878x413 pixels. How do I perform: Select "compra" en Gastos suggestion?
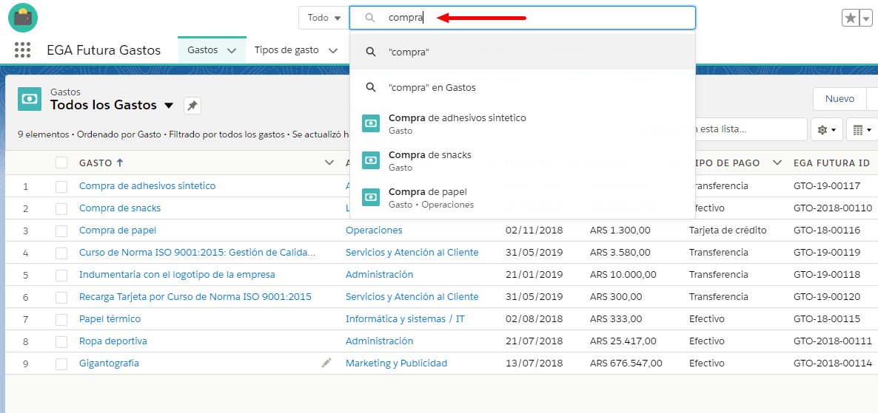click(523, 88)
